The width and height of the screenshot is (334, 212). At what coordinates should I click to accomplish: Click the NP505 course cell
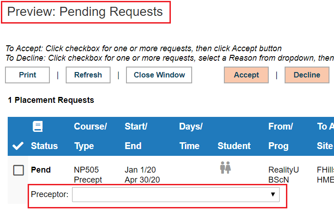click(x=86, y=170)
